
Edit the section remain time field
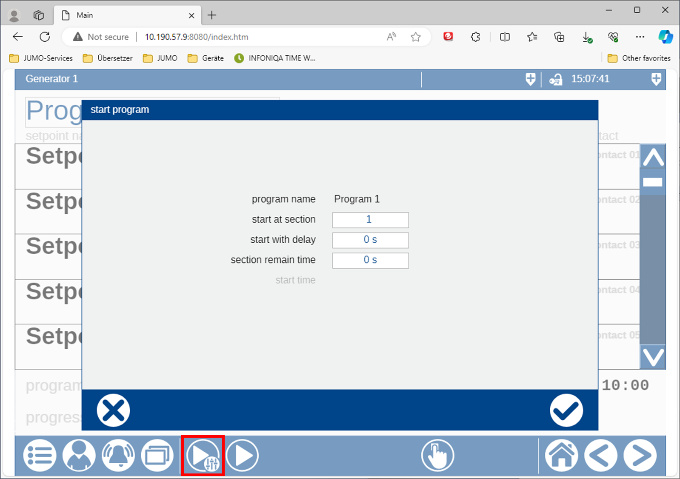point(370,260)
